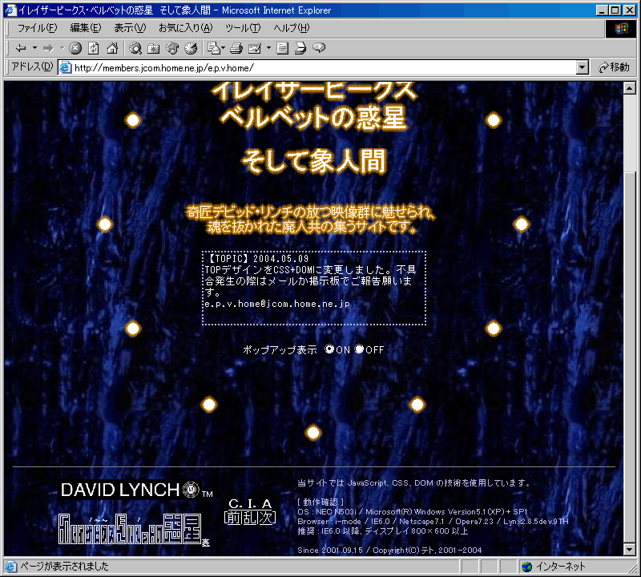Open the Search pane icon
641x577 pixels.
point(135,48)
